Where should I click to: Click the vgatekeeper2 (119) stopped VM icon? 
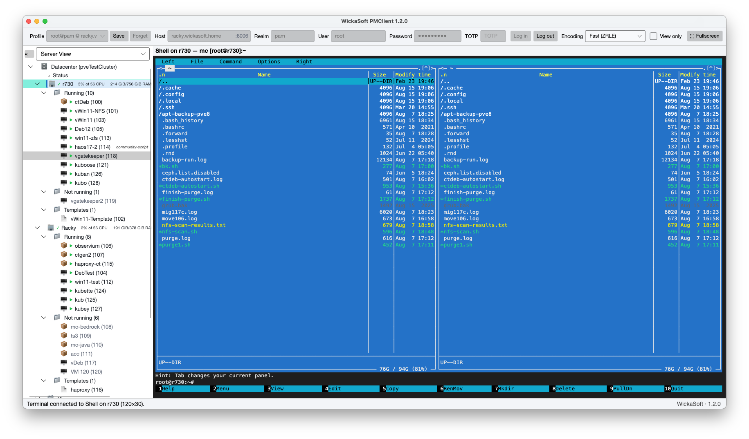(64, 201)
